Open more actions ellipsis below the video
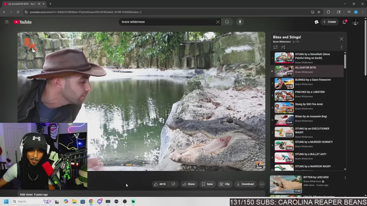Screen dimensions: 367x206 (262, 184)
